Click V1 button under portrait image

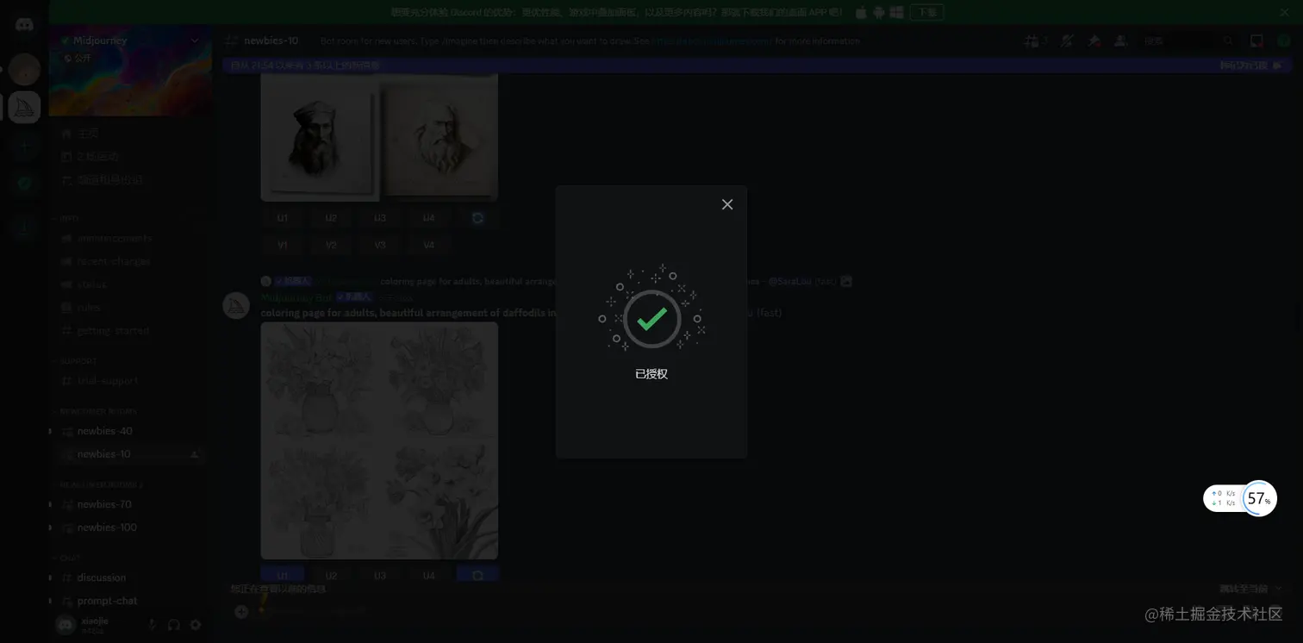283,245
